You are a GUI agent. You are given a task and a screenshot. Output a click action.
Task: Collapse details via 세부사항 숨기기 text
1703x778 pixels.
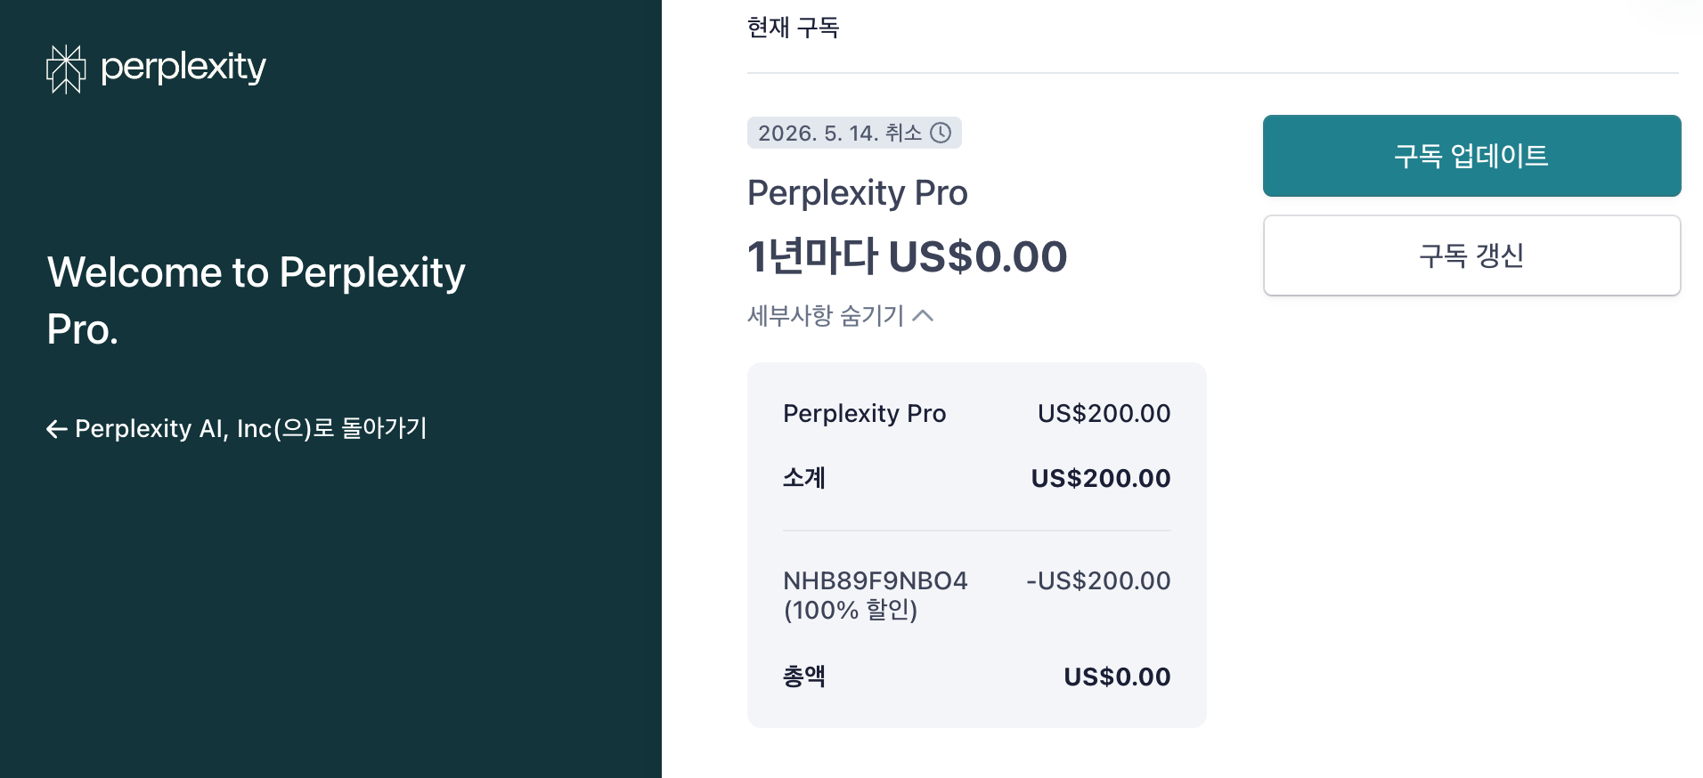coord(826,315)
